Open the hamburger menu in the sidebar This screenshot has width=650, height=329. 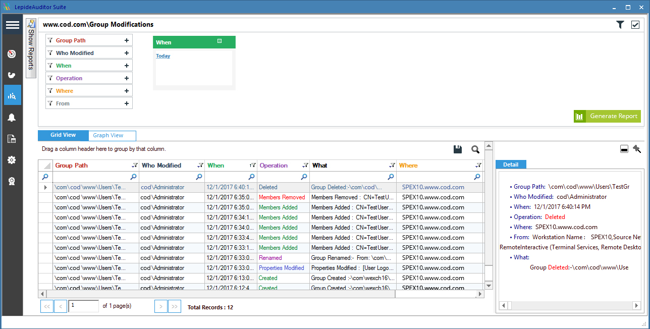pos(12,25)
